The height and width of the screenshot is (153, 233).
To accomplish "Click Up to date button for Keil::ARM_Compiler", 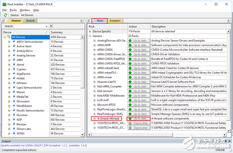I will coord(139,87).
